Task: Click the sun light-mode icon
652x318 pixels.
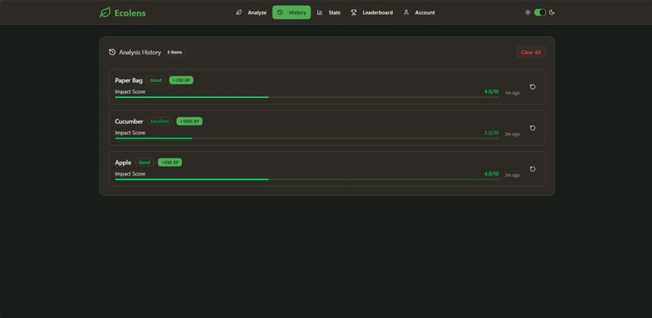Action: (527, 12)
